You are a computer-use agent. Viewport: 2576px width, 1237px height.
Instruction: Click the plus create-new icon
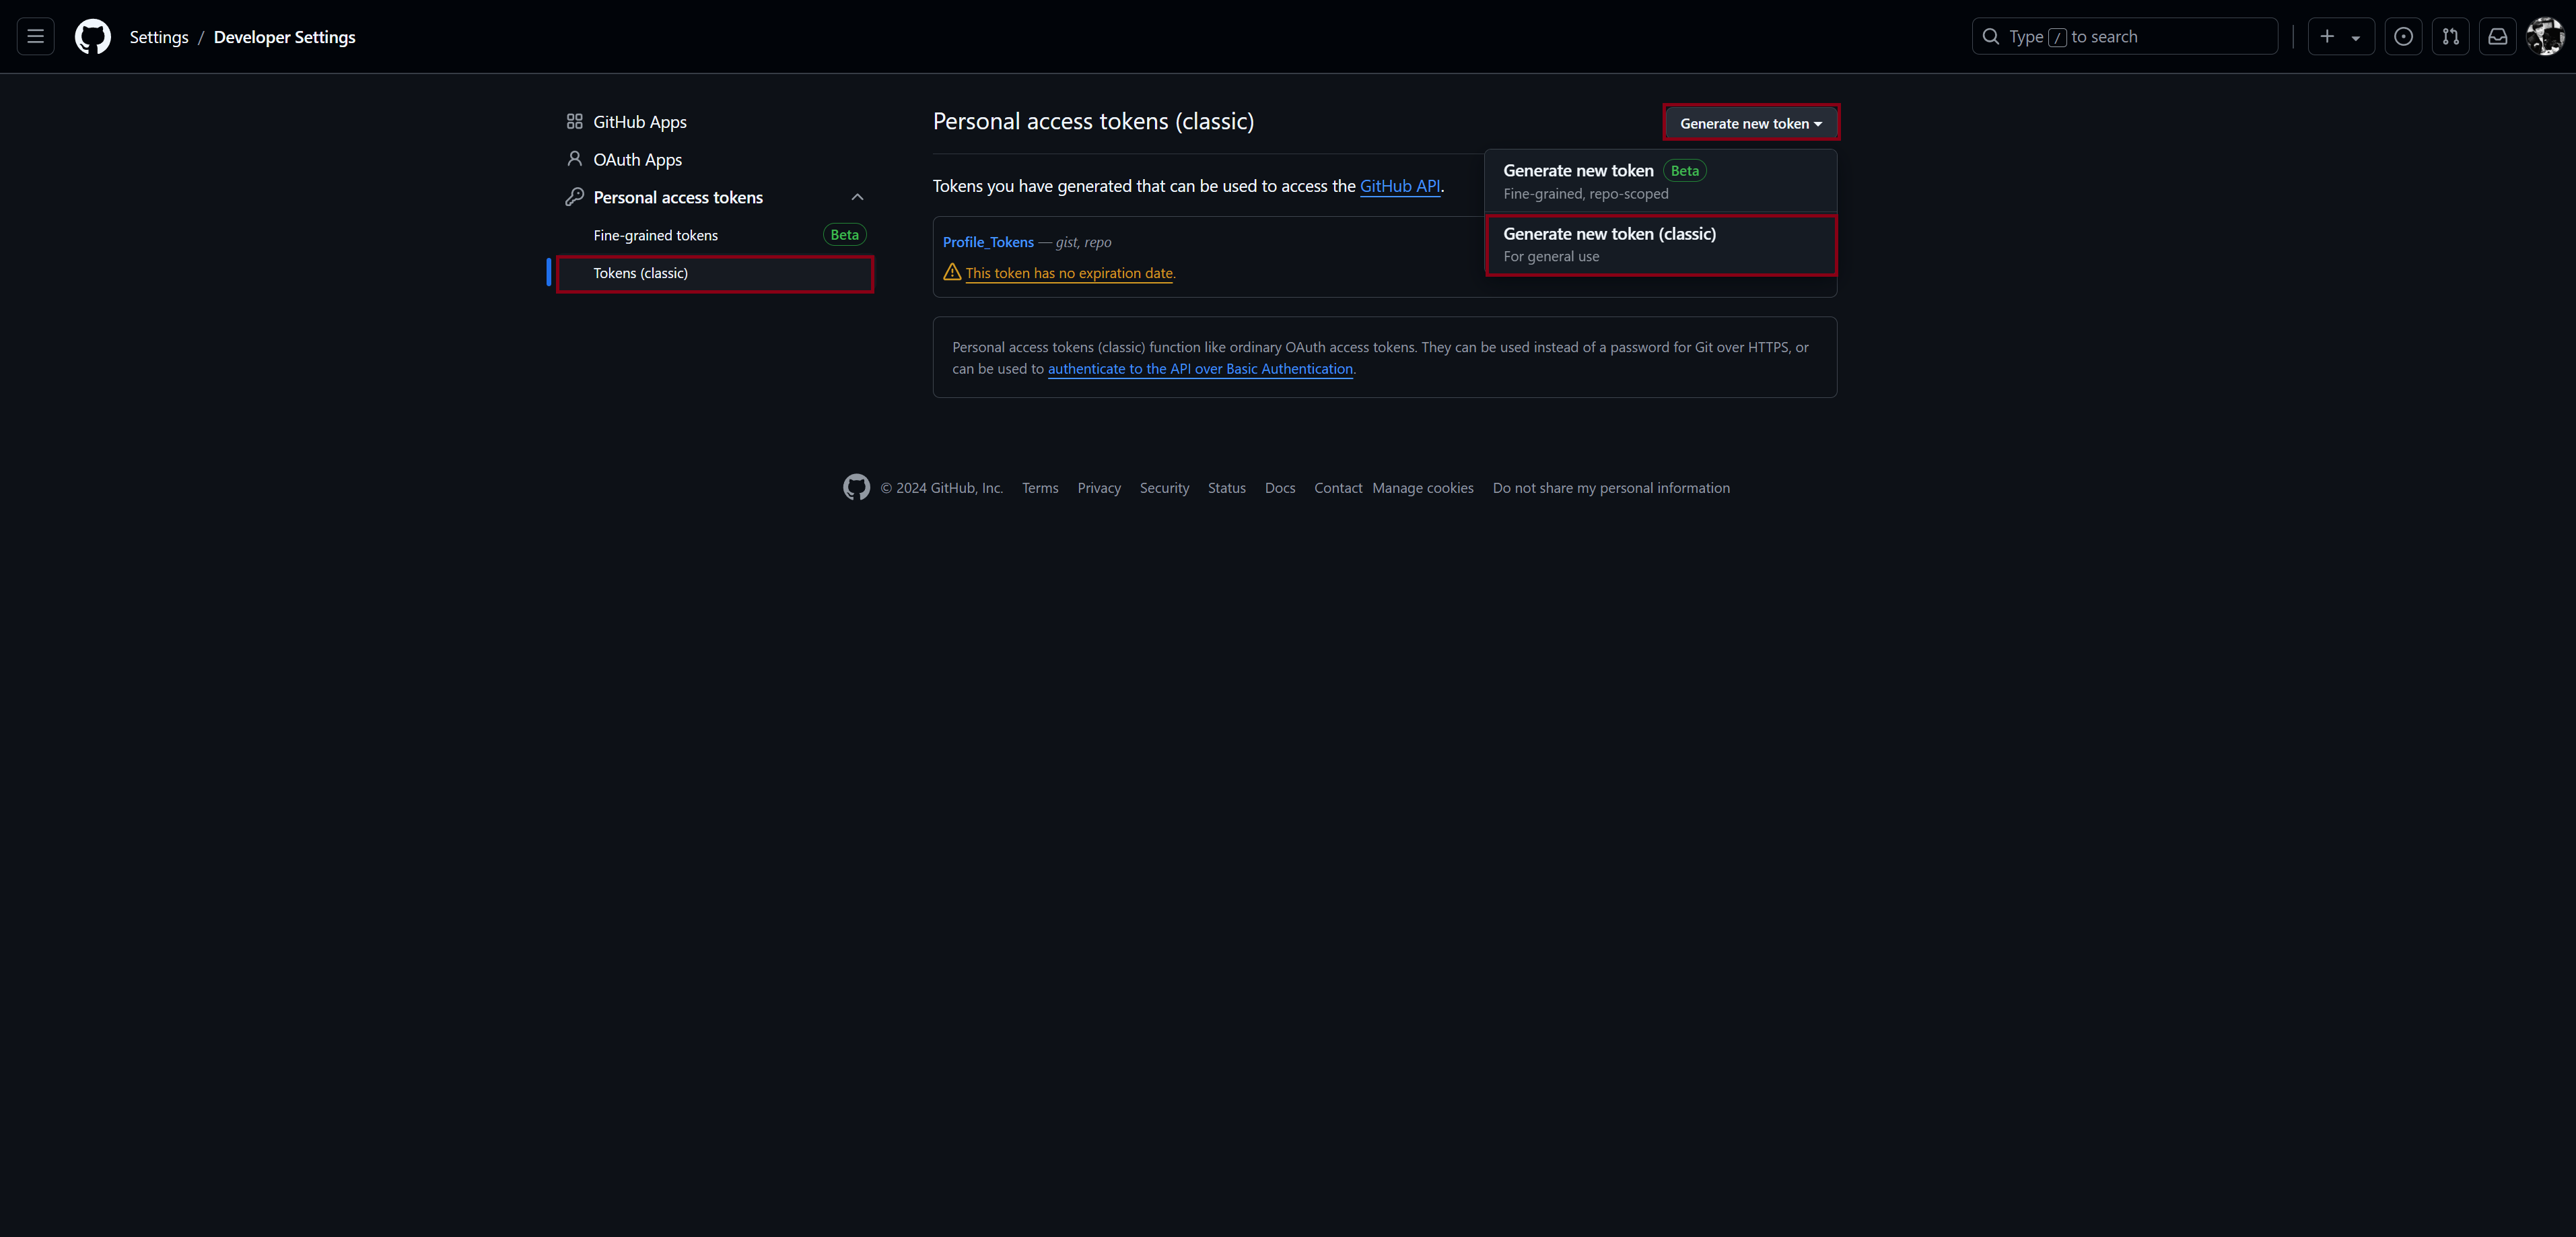[x=2327, y=37]
